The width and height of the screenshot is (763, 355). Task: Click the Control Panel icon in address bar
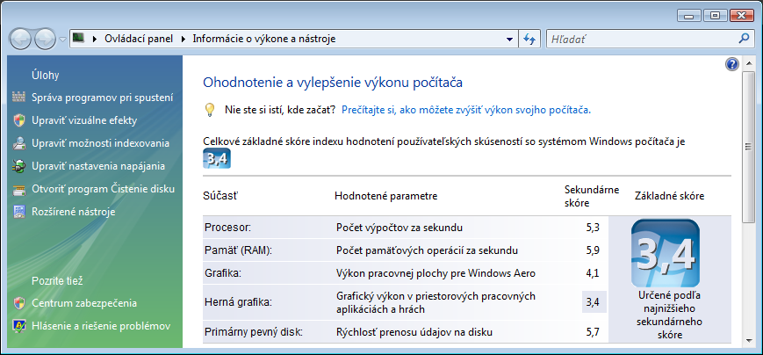click(x=78, y=38)
